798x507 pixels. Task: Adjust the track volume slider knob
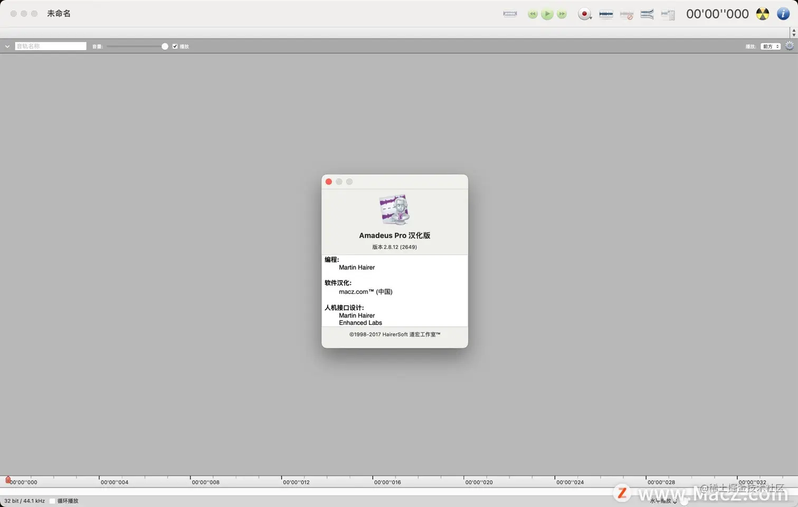(165, 46)
